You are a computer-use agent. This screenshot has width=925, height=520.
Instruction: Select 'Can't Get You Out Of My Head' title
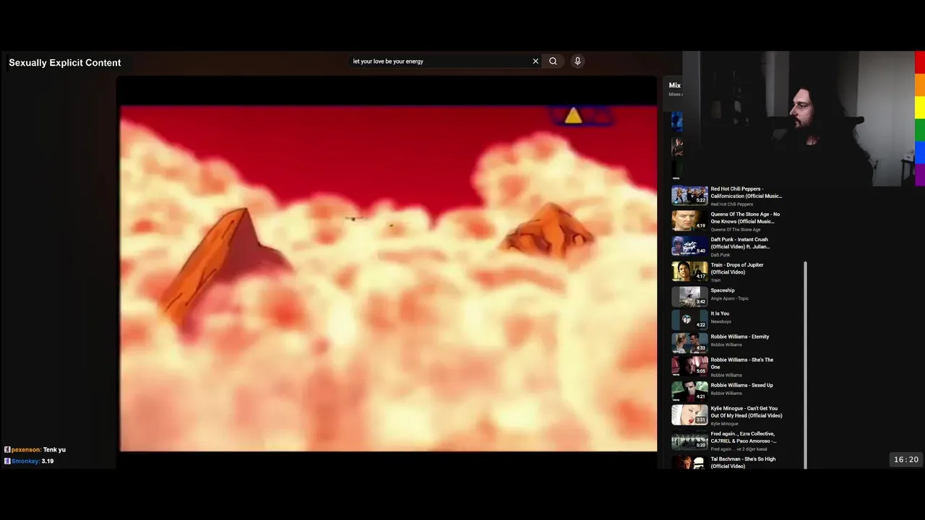(x=747, y=412)
